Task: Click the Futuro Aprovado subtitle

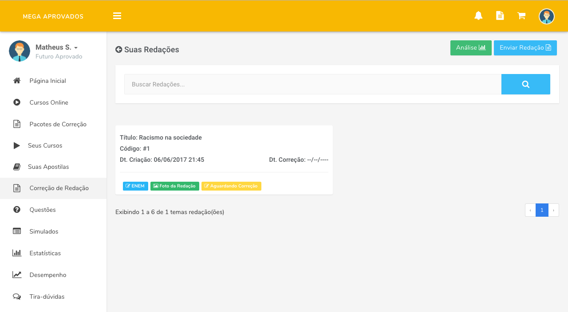Action: 59,57
